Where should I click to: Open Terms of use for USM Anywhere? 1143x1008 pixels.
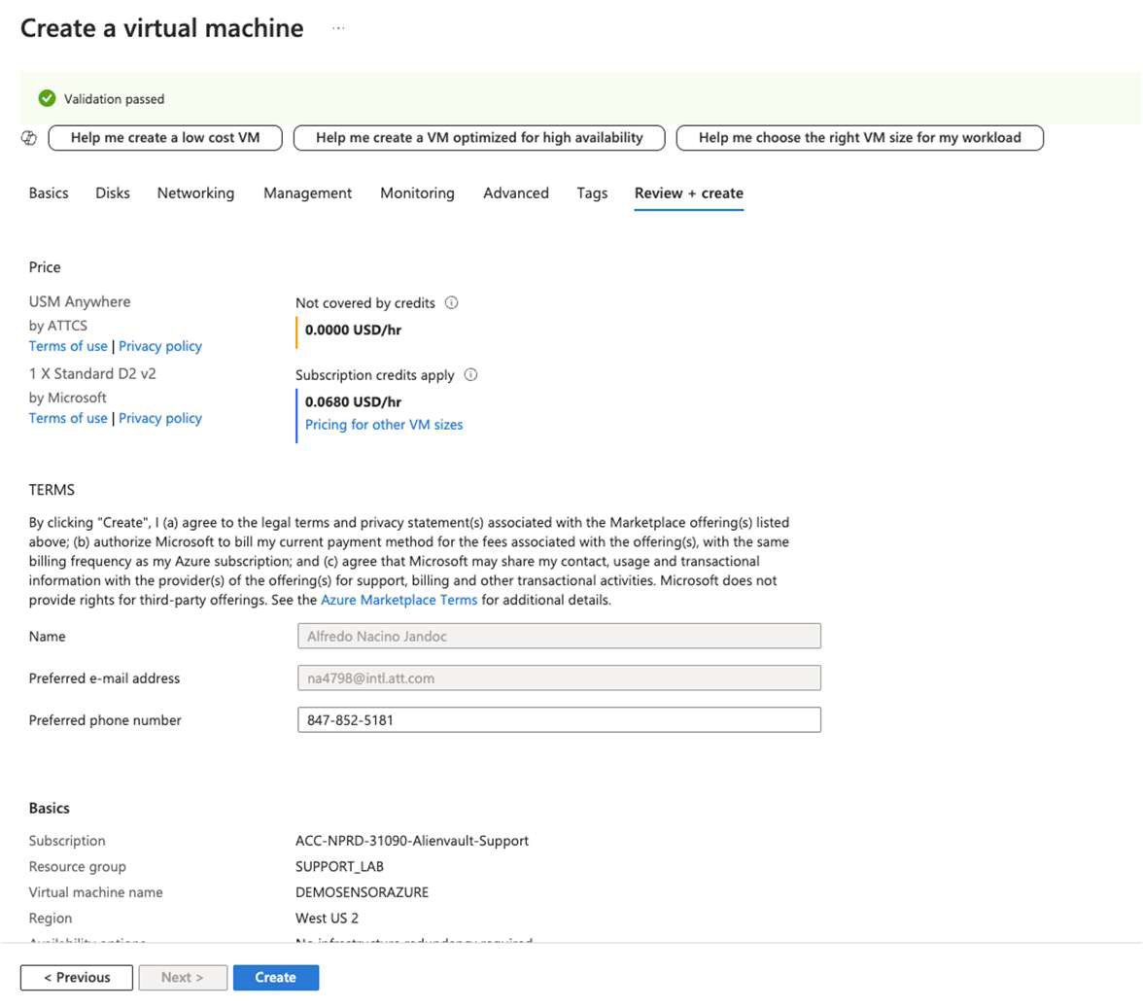67,345
